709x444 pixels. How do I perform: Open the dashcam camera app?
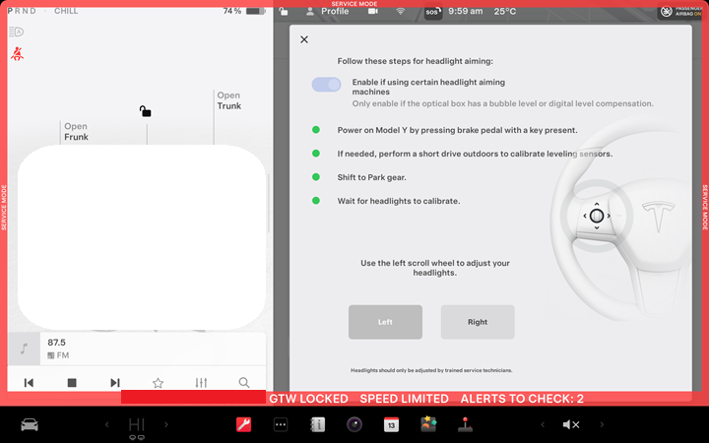pos(354,424)
